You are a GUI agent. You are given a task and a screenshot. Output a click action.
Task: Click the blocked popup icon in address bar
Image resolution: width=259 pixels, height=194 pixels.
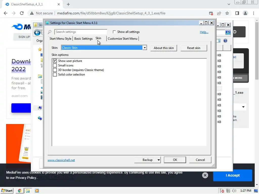[x=211, y=13]
